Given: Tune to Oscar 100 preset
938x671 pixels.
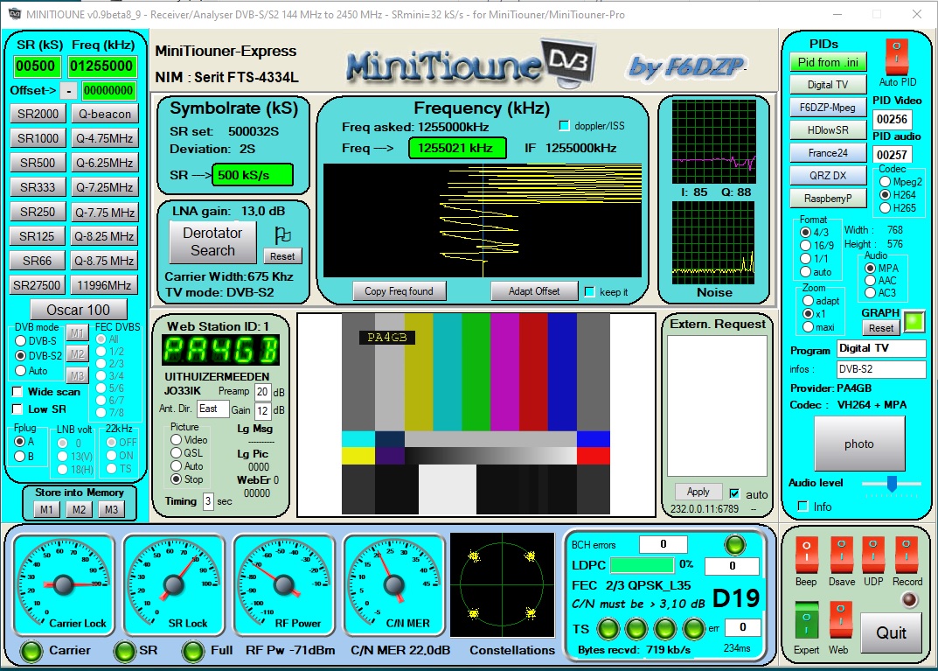Looking at the screenshot, I should tap(79, 310).
